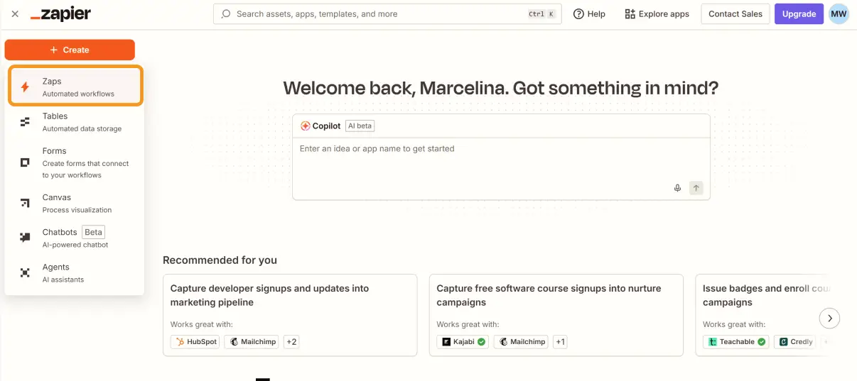Click the Chatbots icon in the menu
Screen dimensions: 857x381
tap(25, 238)
